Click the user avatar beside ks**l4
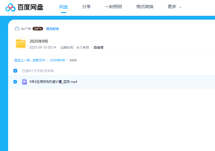Screen dimensions: 215x151 pyautogui.click(x=17, y=29)
